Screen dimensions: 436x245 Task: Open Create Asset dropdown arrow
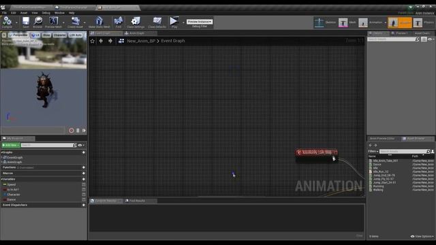[x=84, y=22]
